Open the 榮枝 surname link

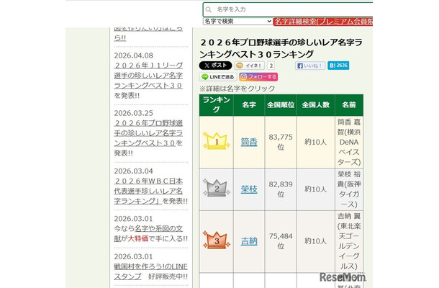pos(249,189)
